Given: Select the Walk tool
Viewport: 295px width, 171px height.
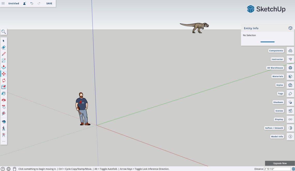Looking at the screenshot, I should point(4,128).
